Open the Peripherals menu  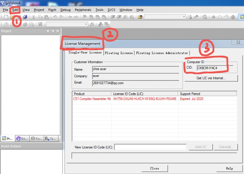coord(83,10)
